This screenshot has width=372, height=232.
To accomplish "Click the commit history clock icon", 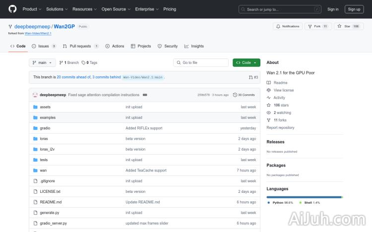I will pyautogui.click(x=235, y=95).
